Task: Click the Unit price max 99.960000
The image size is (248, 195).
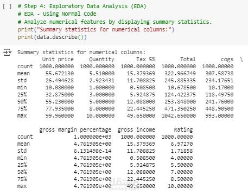Action: (x=60, y=116)
